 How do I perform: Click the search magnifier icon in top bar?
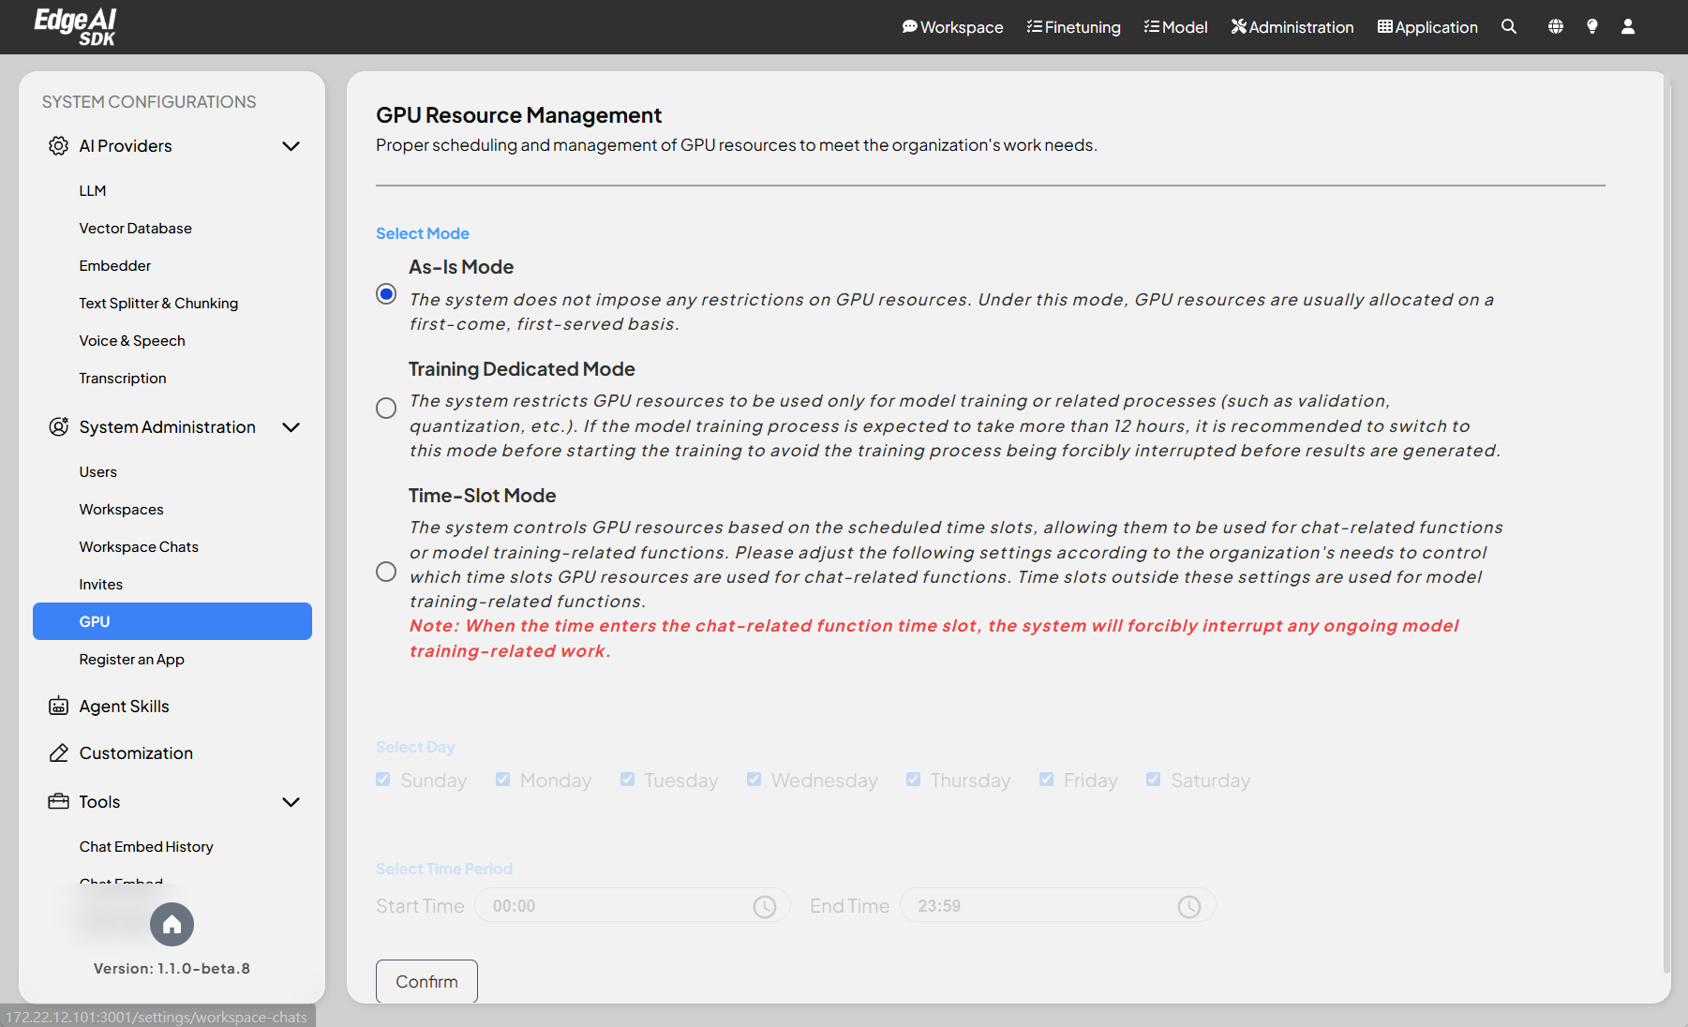[1508, 27]
